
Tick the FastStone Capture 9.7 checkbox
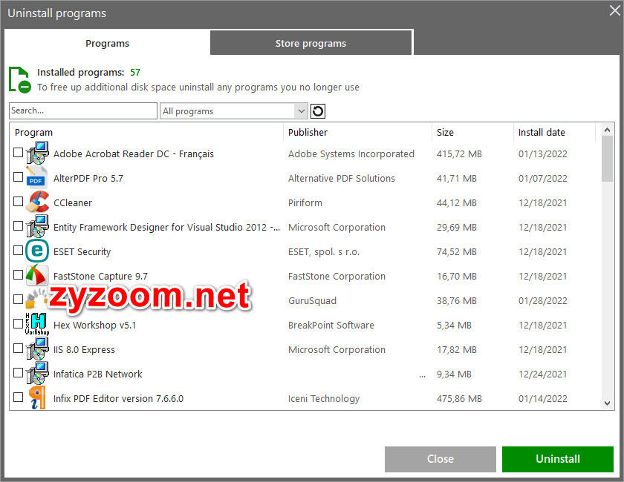(x=19, y=274)
